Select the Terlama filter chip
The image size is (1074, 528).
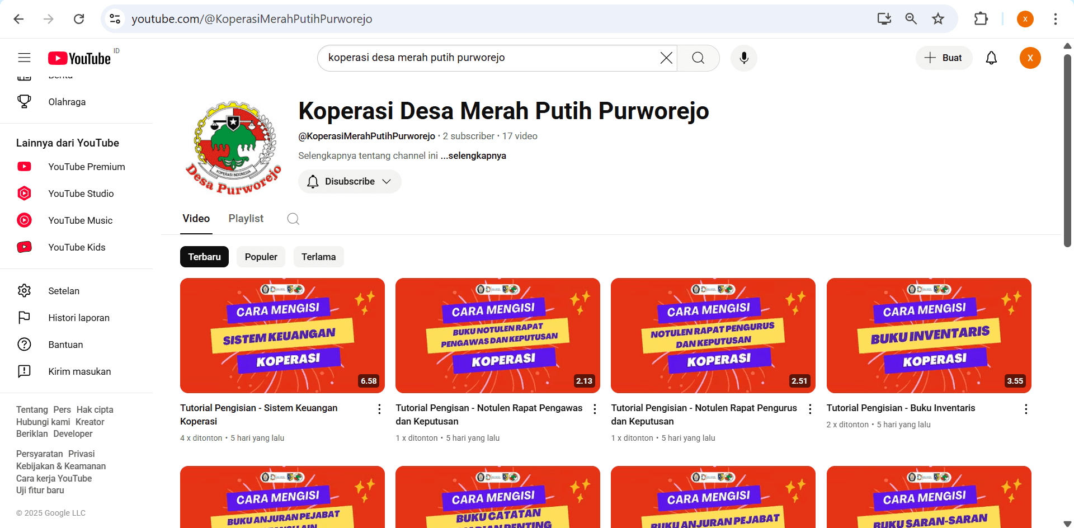click(x=318, y=257)
